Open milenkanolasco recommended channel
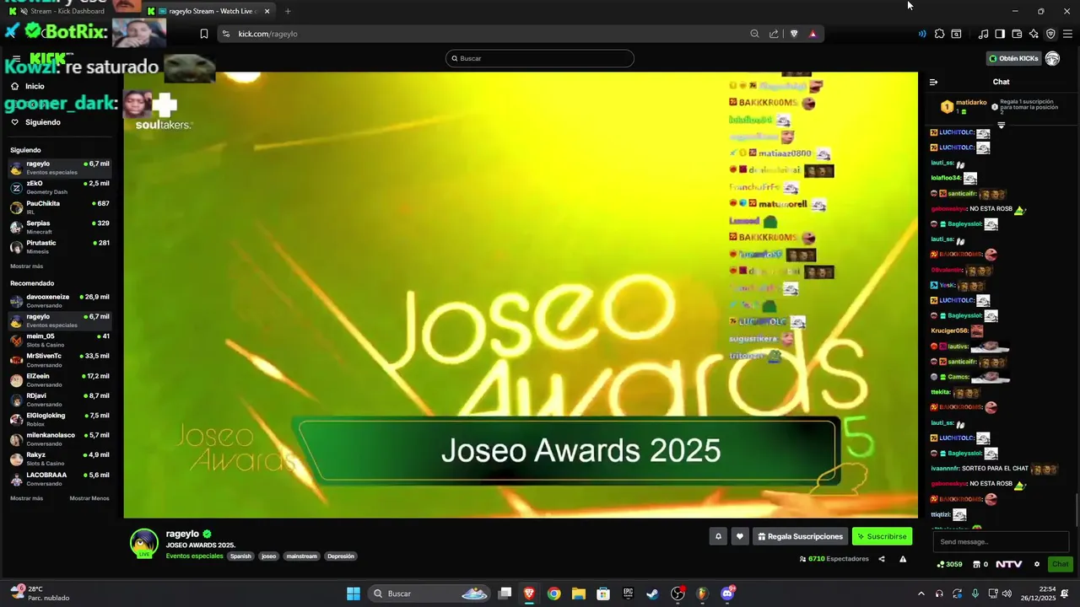This screenshot has width=1080, height=607. pyautogui.click(x=59, y=438)
